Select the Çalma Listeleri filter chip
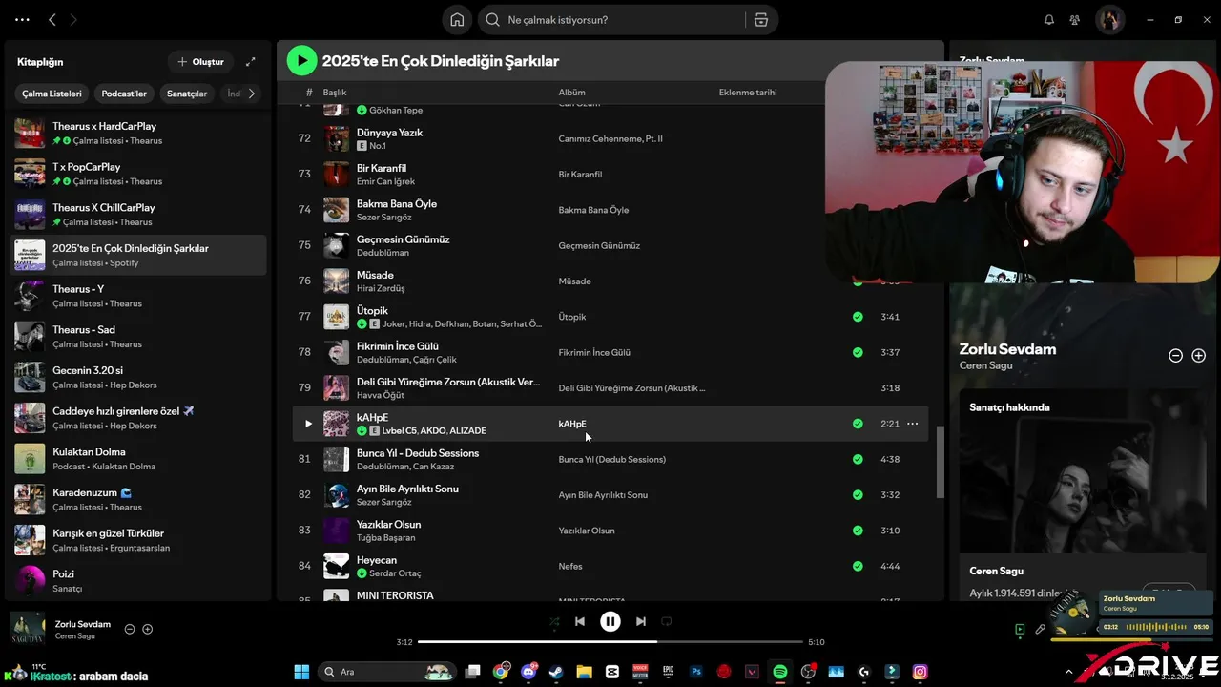This screenshot has height=687, width=1221. (x=52, y=94)
